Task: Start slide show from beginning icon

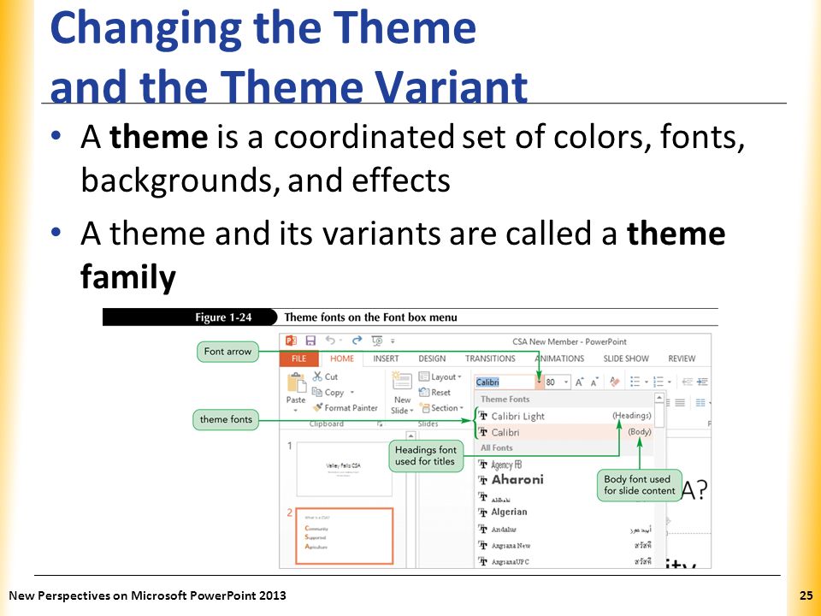Action: 377,341
